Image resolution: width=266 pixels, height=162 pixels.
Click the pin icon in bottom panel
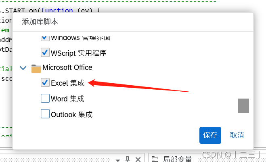click(x=128, y=159)
